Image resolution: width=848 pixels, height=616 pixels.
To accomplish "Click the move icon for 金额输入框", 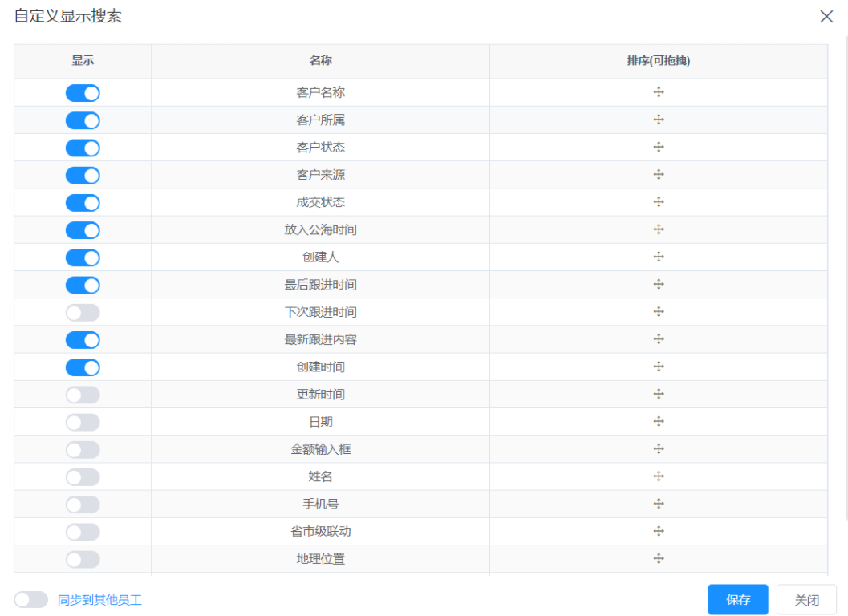I will [x=658, y=449].
